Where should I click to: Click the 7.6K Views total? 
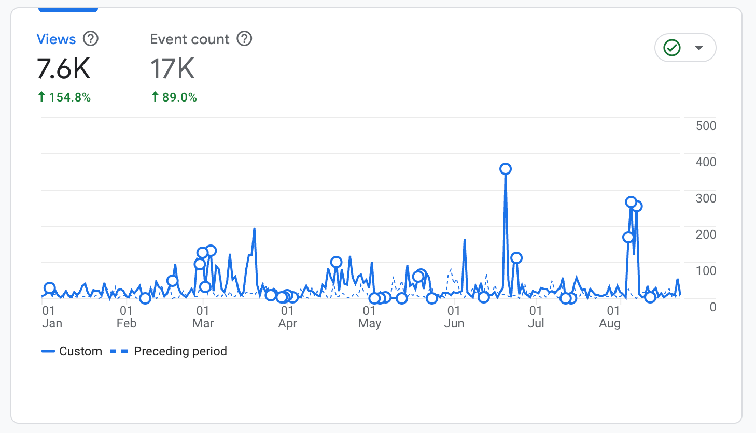pyautogui.click(x=64, y=69)
